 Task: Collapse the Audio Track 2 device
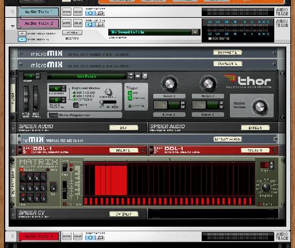13,26
